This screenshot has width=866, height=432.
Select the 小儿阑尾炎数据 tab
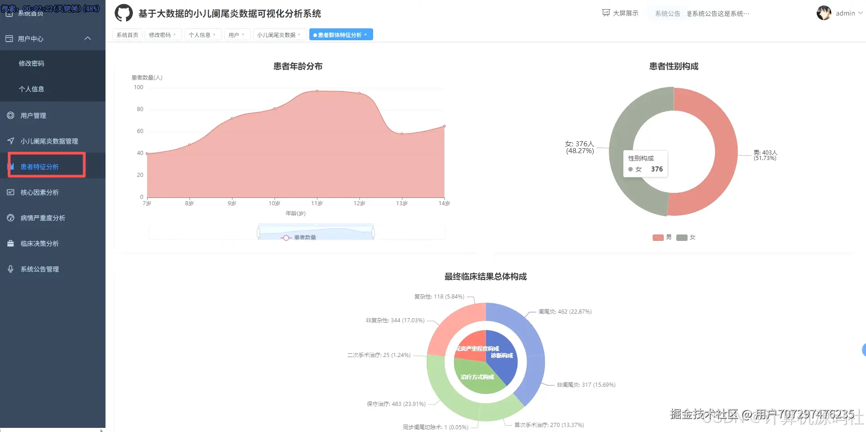click(x=276, y=34)
